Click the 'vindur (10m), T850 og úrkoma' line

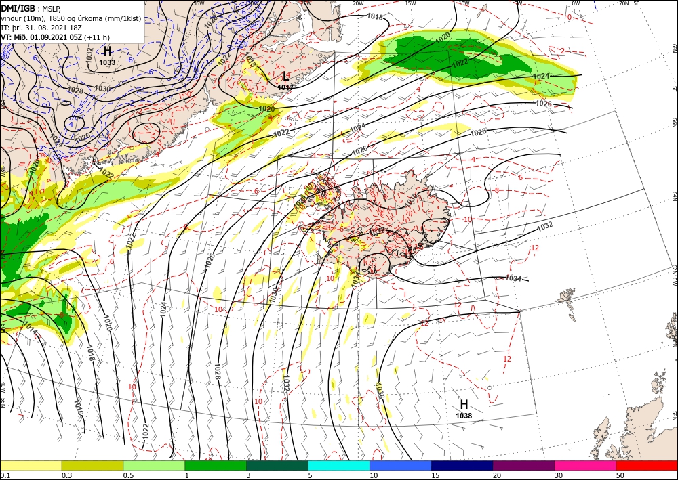(x=71, y=18)
